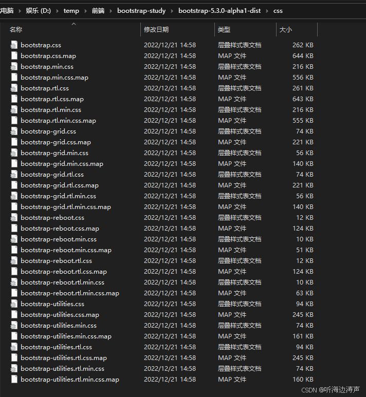The image size is (366, 397).
Task: Expand breadcrumb arrow after 前端
Action: [111, 11]
